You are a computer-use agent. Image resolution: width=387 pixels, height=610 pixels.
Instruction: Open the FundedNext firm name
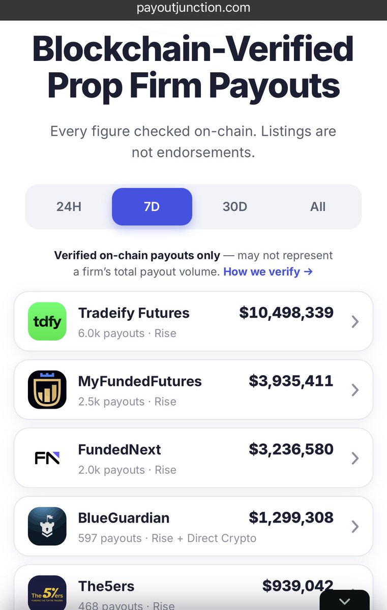click(120, 449)
